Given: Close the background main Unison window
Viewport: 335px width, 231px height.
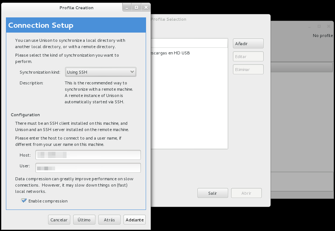Looking at the screenshot, I should pos(329,26).
